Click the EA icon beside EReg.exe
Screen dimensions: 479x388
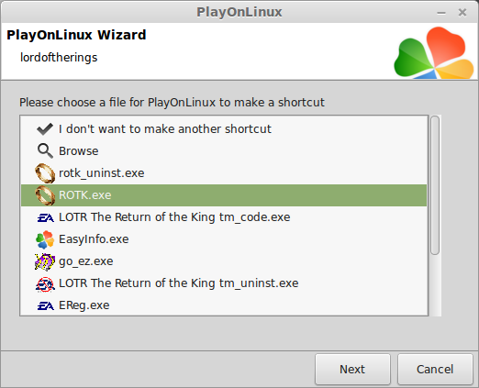[x=45, y=305]
